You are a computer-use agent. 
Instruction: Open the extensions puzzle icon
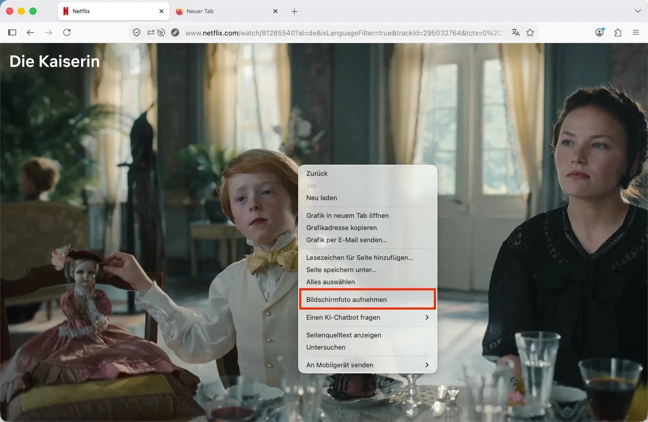pyautogui.click(x=618, y=32)
